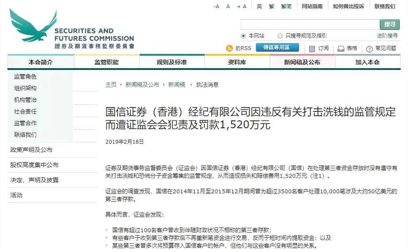The image size is (408, 252).
Task: Open the RSS feed icon
Action: (229, 48)
